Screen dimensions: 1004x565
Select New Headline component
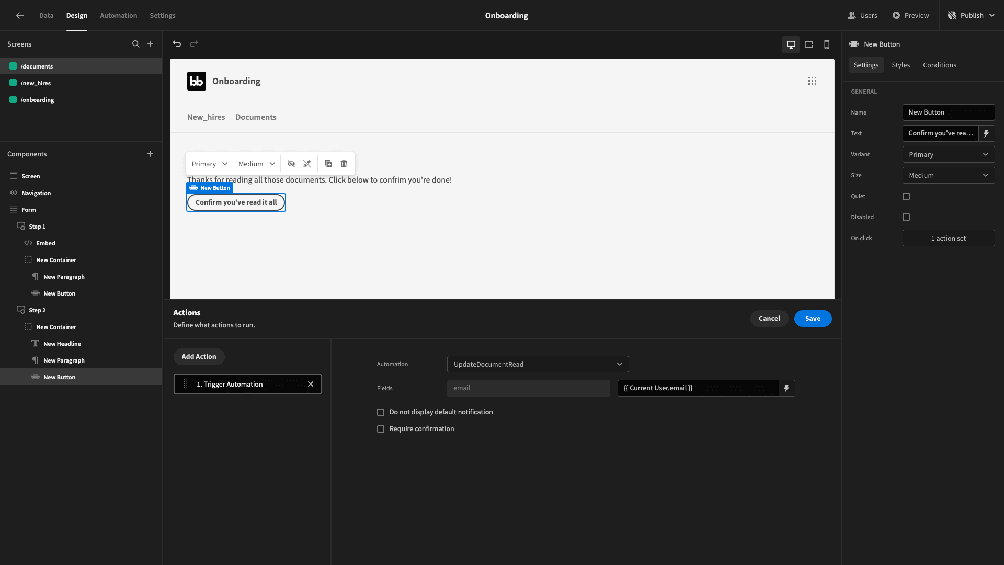(81, 344)
